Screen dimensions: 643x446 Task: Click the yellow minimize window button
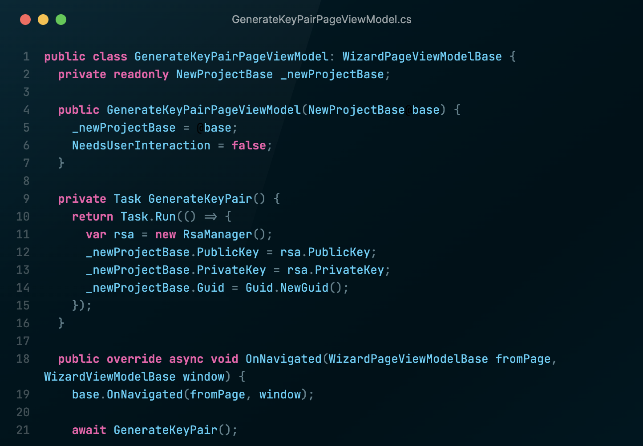pos(43,20)
